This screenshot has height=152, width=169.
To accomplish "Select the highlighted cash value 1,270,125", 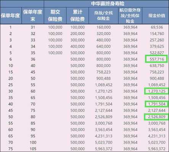I will pos(157,91).
